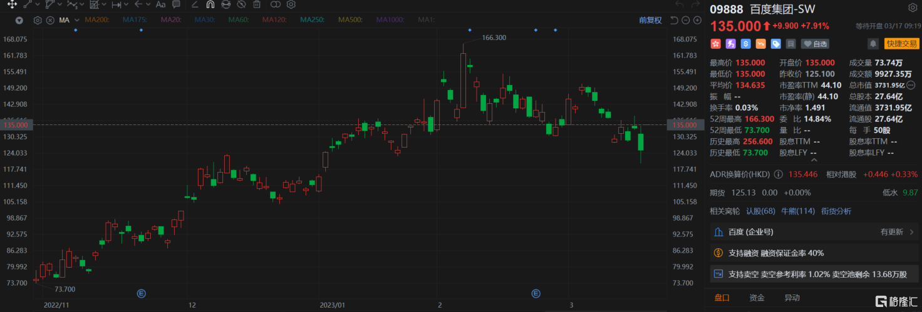This screenshot has height=312, width=922.
Task: Expand the range measurement tool options
Action: [x=126, y=4]
